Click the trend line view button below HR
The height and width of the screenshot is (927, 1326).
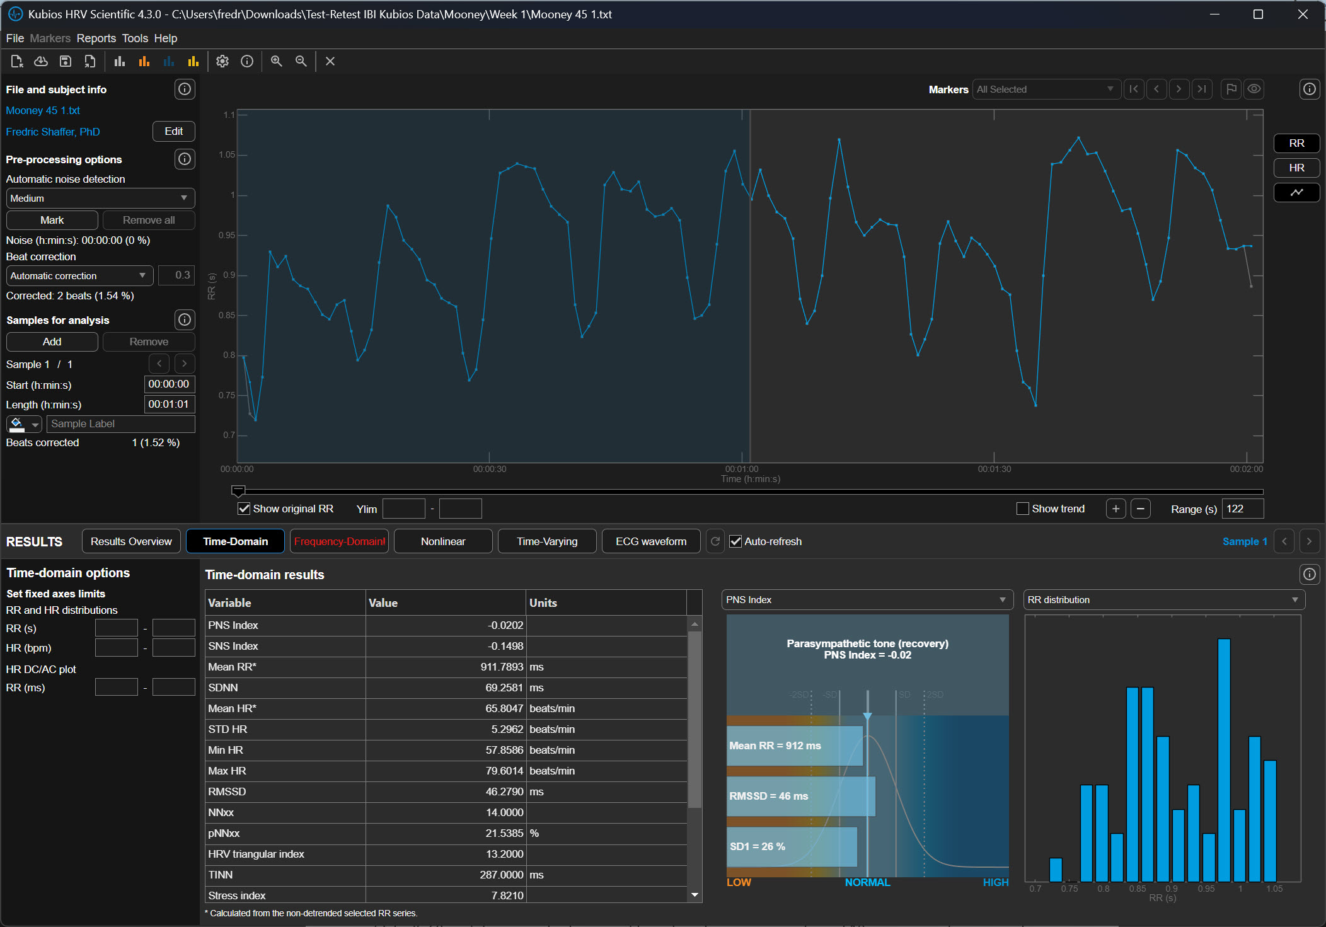(1296, 192)
